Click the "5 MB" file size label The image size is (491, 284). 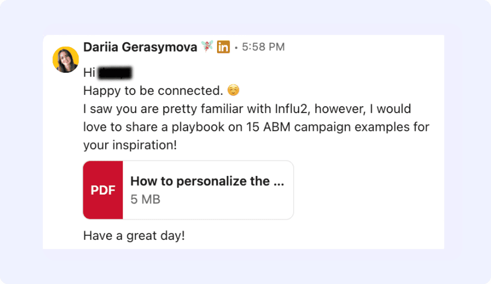tap(145, 199)
